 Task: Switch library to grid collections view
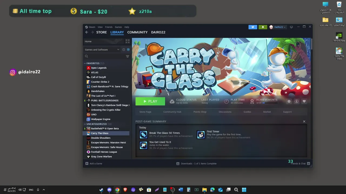click(x=128, y=41)
